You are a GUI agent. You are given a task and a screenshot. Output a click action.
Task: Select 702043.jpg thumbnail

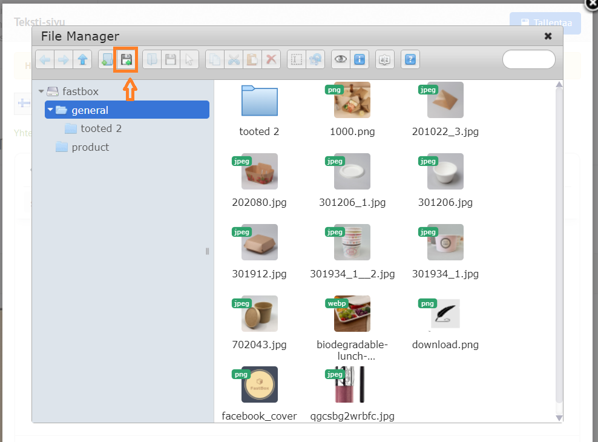[259, 314]
